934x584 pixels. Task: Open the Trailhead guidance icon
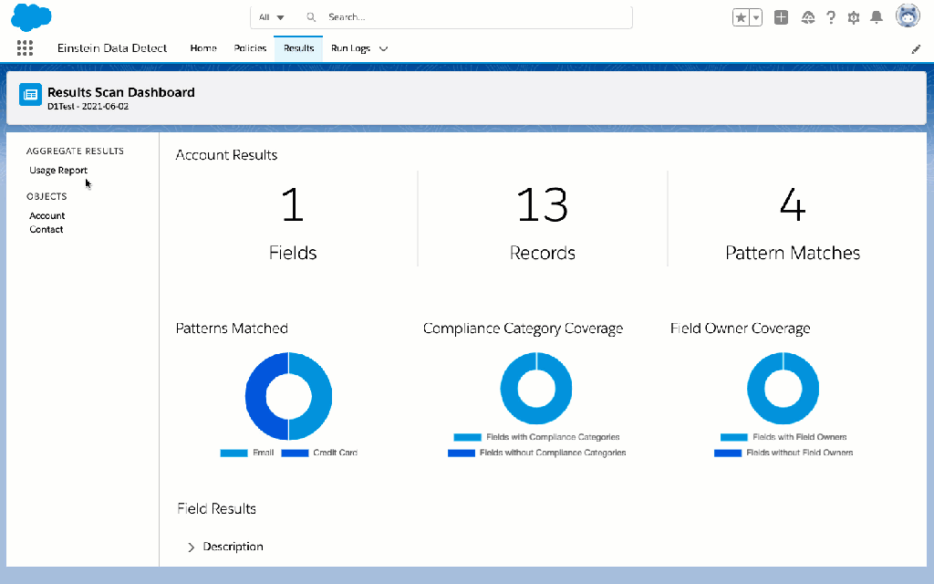pyautogui.click(x=807, y=17)
